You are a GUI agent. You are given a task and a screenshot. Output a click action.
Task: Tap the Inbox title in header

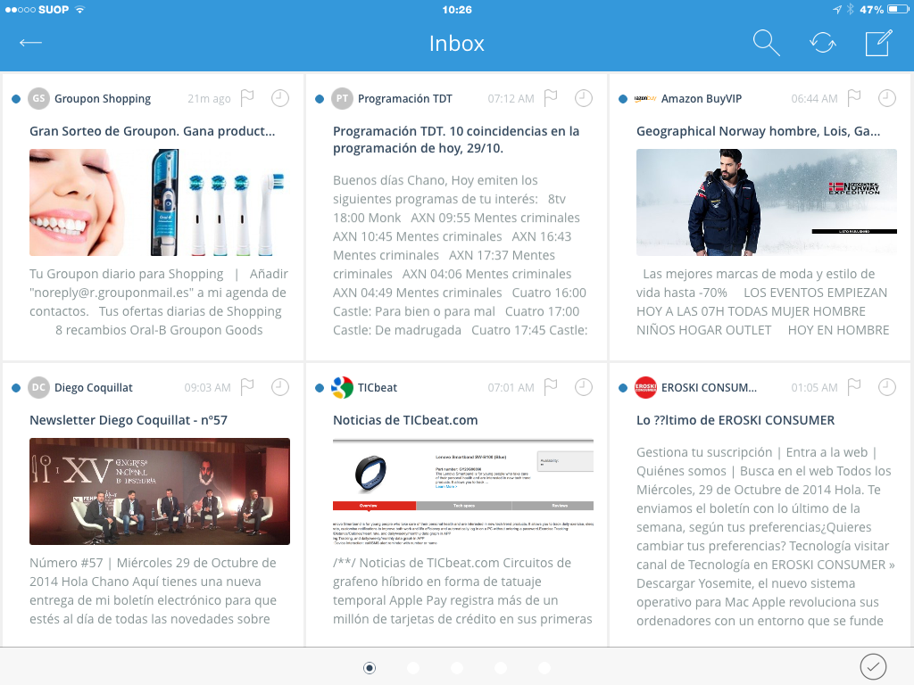[x=457, y=44]
